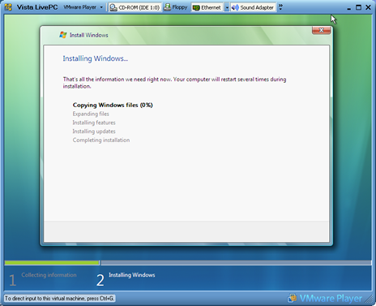Click the 'Completing installation' step text
The height and width of the screenshot is (306, 376).
click(101, 140)
